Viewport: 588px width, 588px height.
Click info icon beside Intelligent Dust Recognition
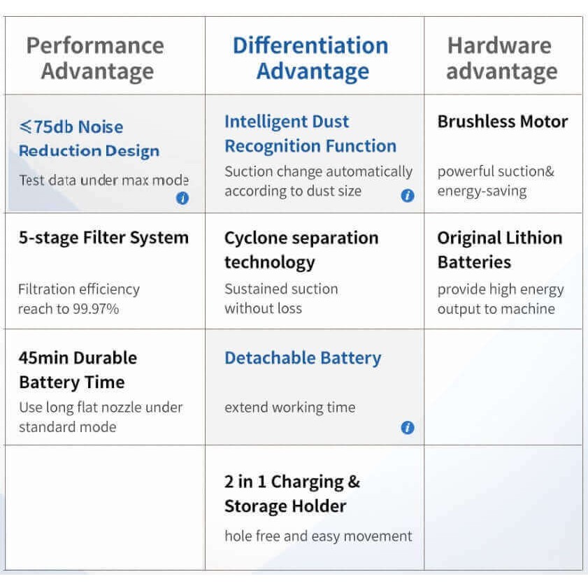click(x=408, y=196)
